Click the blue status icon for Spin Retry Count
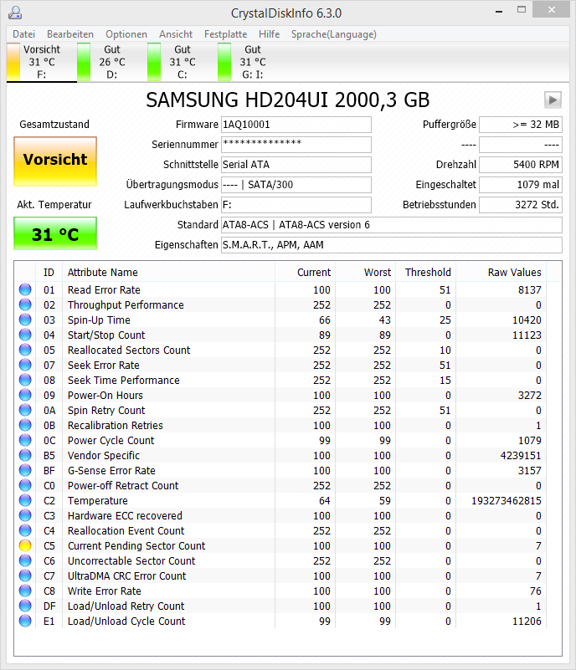Viewport: 576px width, 670px height. 25,410
